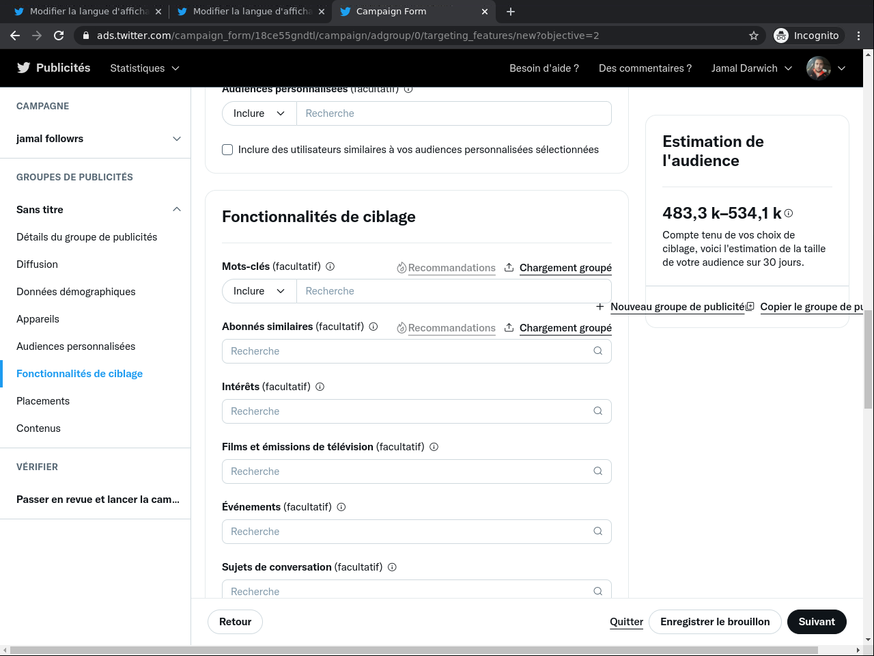Image resolution: width=874 pixels, height=656 pixels.
Task: Open 'Des commentaires ?' link
Action: coord(645,68)
